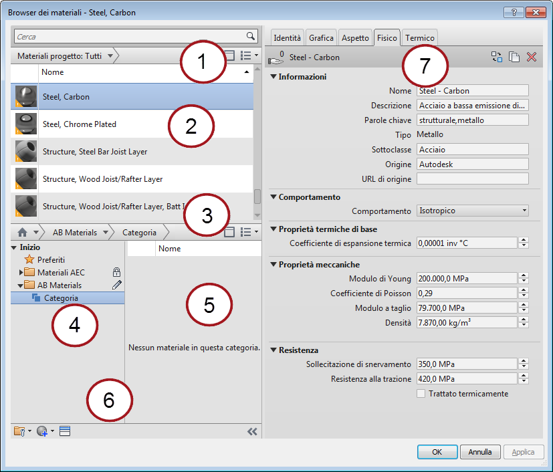This screenshot has width=553, height=472.
Task: Open the AB Materials breadcrumb dropdown
Action: [106, 232]
